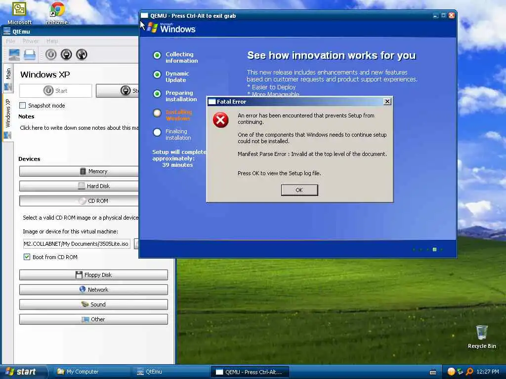Screen dimensions: 506x379
Task: Switch to QEMU window in taskbar
Action: coord(250,372)
